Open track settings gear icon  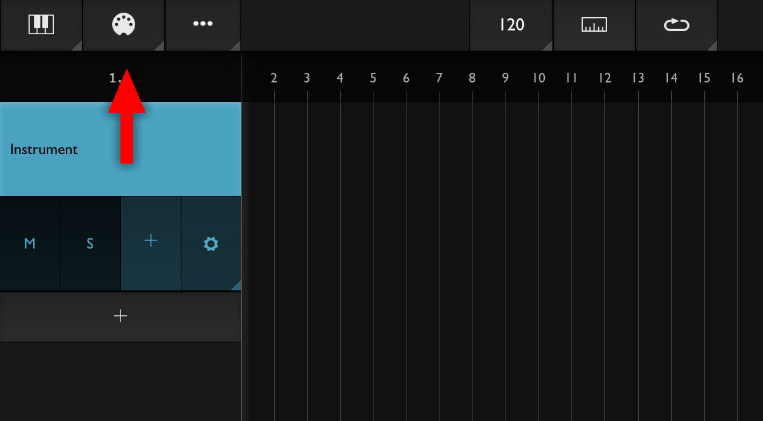(211, 243)
